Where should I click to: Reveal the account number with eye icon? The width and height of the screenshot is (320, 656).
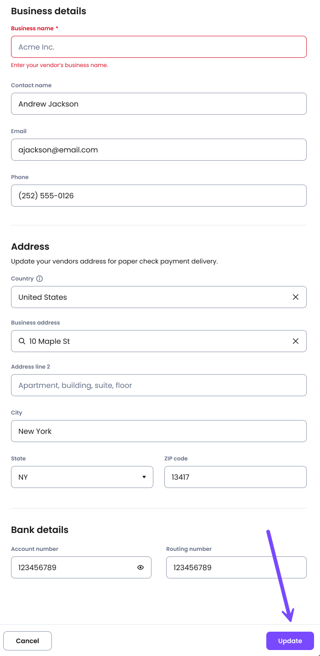140,567
